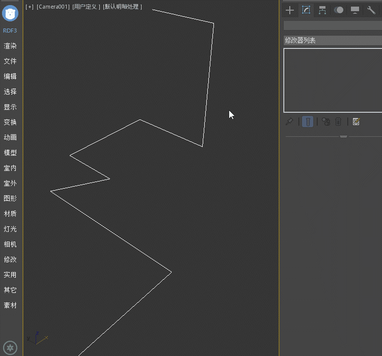Open the Utilities wrench panel
The image size is (382, 356).
click(x=371, y=10)
